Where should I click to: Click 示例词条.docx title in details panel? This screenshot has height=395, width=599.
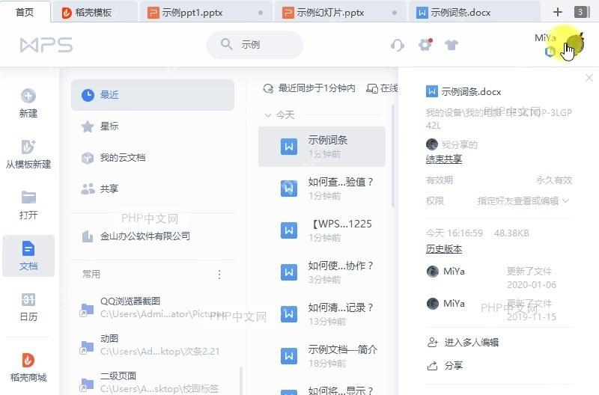[x=471, y=91]
